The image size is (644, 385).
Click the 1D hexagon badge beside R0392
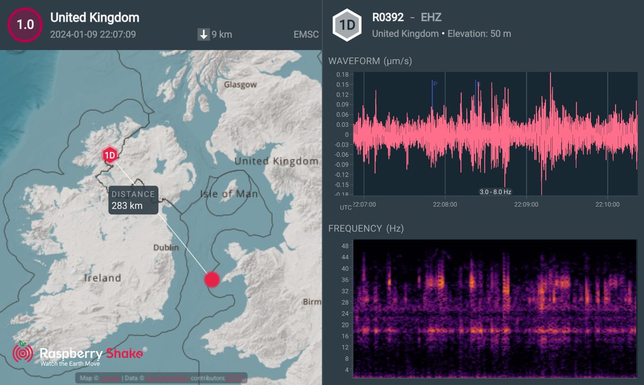click(346, 26)
